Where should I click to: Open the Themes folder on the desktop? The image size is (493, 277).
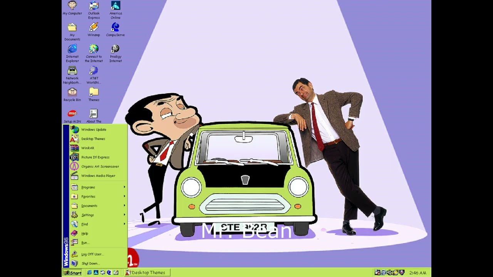coord(94,95)
